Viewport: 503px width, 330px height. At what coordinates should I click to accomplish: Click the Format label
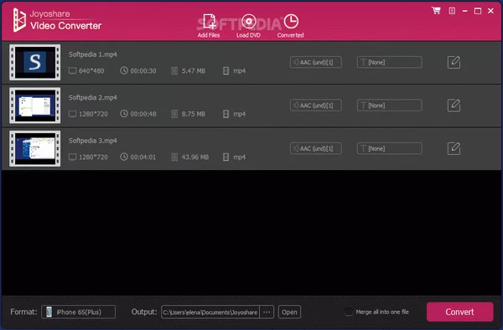click(x=23, y=312)
